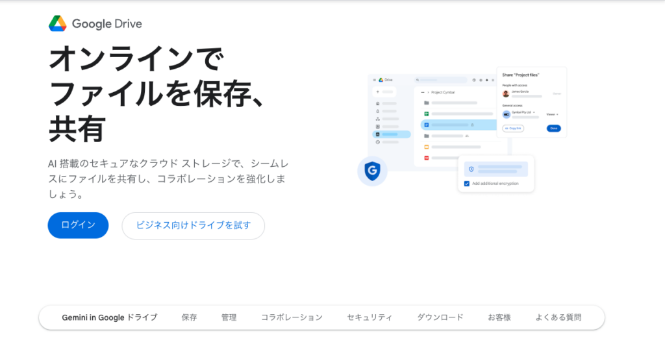Click the yellow Google Slides file icon
Screen dimensions: 665x357
427,147
